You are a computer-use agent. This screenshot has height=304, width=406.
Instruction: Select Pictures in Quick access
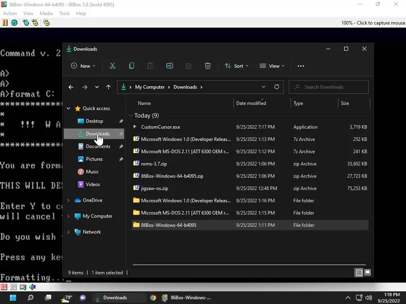pyautogui.click(x=94, y=159)
